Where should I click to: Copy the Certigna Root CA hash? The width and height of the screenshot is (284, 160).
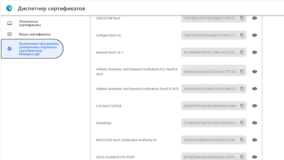242,35
